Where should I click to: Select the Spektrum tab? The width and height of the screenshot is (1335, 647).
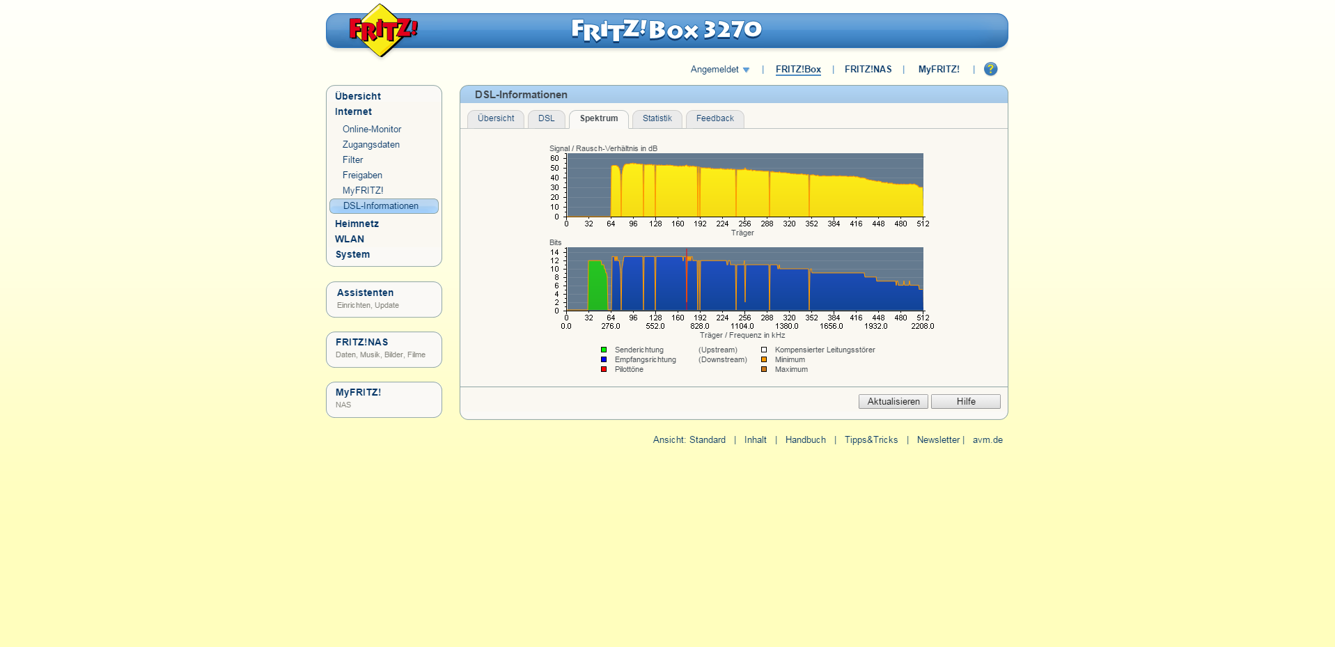pyautogui.click(x=599, y=119)
